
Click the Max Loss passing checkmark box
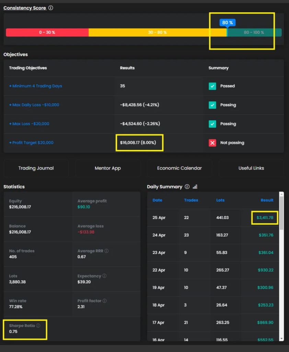pos(212,124)
